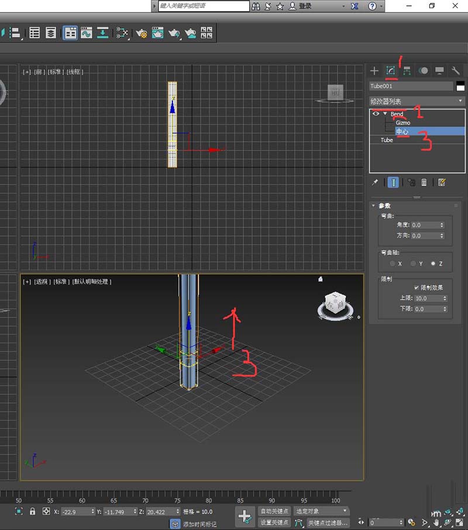This screenshot has width=468, height=530.
Task: Open Schematic View from toolbar
Action: click(x=122, y=33)
